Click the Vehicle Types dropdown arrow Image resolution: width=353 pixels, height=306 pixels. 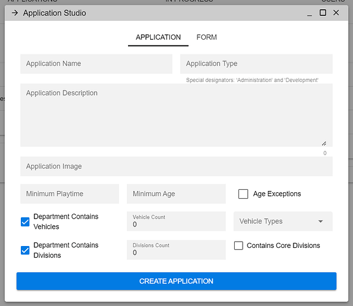pos(321,222)
